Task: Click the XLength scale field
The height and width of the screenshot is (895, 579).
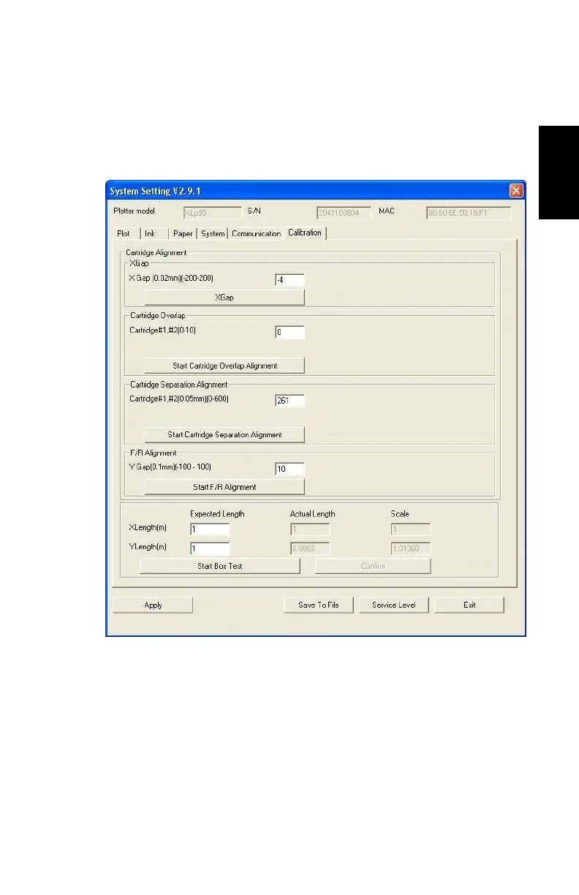Action: tap(410, 529)
